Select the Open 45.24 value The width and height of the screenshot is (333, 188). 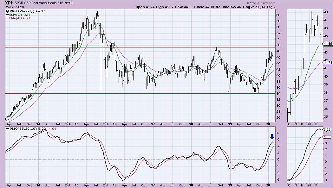pyautogui.click(x=145, y=7)
